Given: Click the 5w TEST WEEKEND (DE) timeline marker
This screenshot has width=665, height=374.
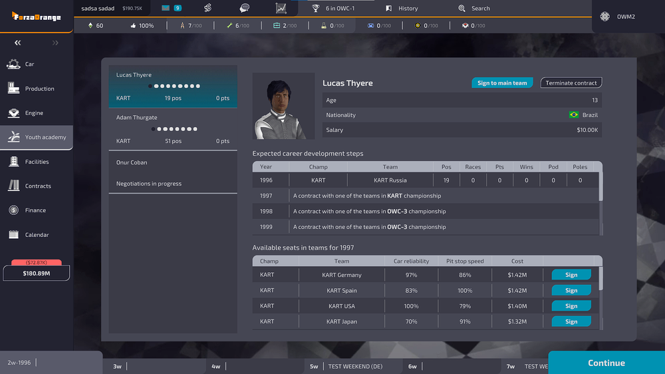Looking at the screenshot, I should [346, 366].
